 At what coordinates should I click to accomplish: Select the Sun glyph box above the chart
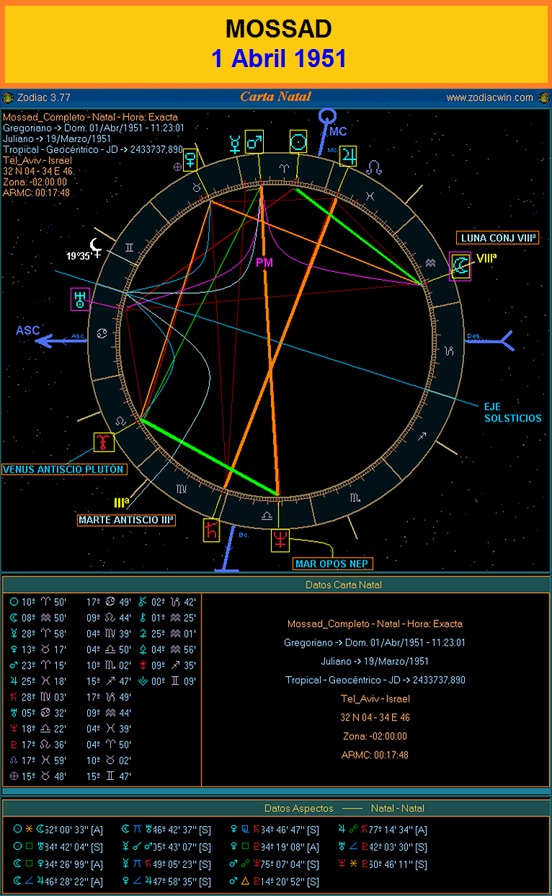298,141
